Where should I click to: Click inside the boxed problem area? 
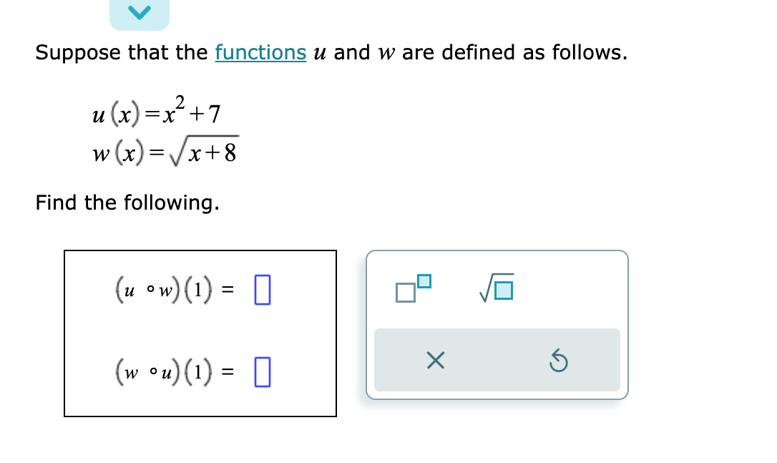pyautogui.click(x=199, y=332)
